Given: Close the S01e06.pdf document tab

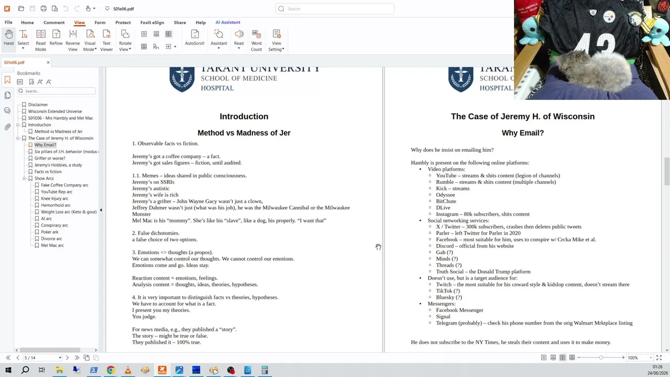Looking at the screenshot, I should tap(48, 62).
